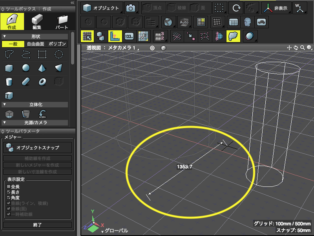Toggle the measure ruler icon
Viewport: 314px width, 236px height.
click(x=115, y=36)
